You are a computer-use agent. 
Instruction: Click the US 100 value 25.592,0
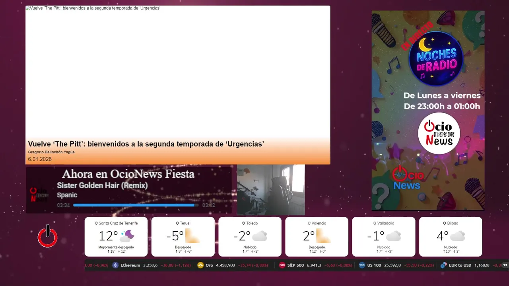[x=392, y=265]
